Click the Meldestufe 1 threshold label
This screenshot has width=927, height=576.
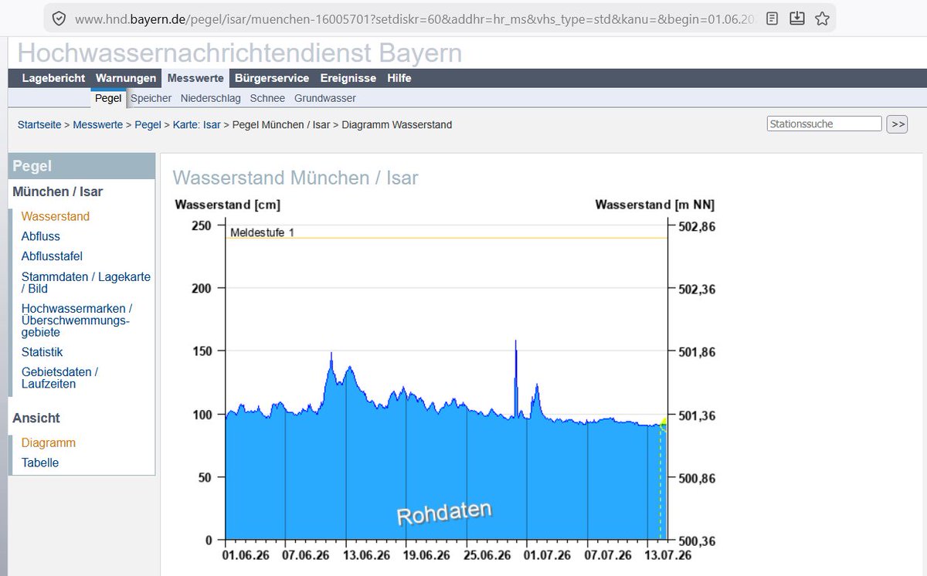coord(262,232)
